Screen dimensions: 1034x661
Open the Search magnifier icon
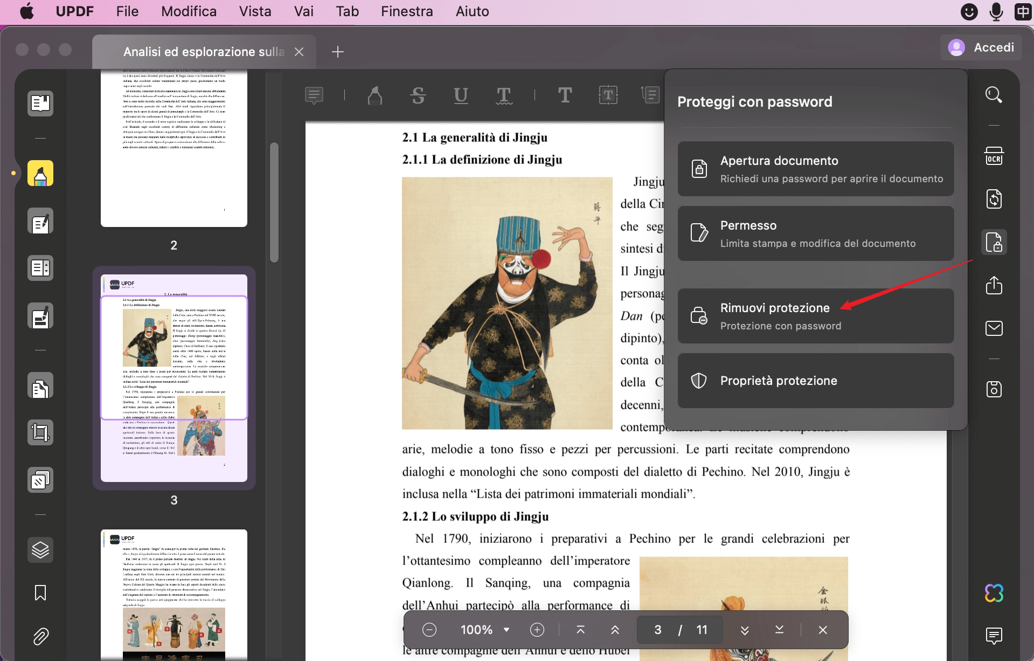tap(994, 95)
